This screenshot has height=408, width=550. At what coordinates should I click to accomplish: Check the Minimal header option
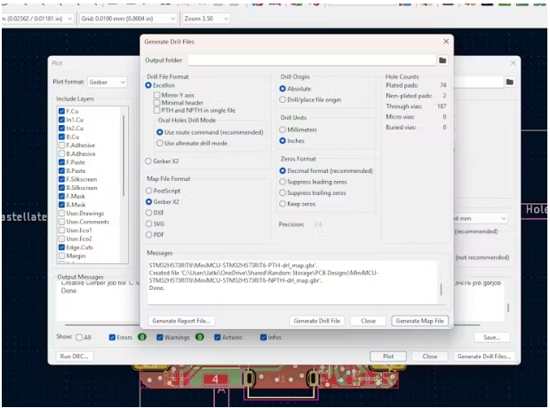point(155,101)
